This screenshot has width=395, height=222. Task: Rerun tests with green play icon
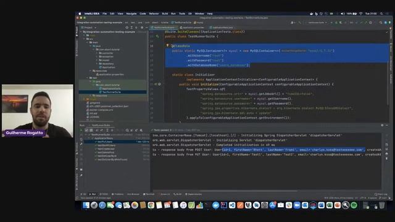click(81, 130)
